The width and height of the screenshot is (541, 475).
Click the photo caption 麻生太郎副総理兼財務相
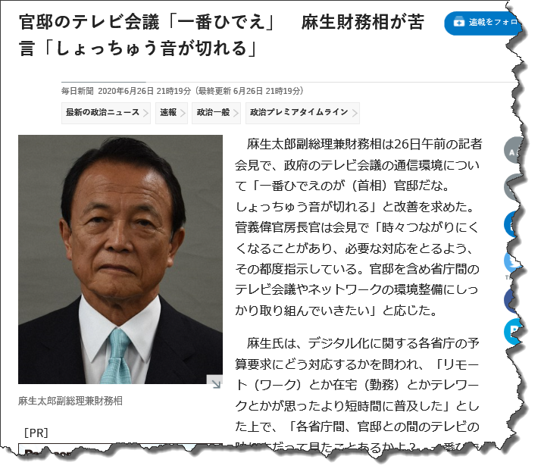pos(70,401)
